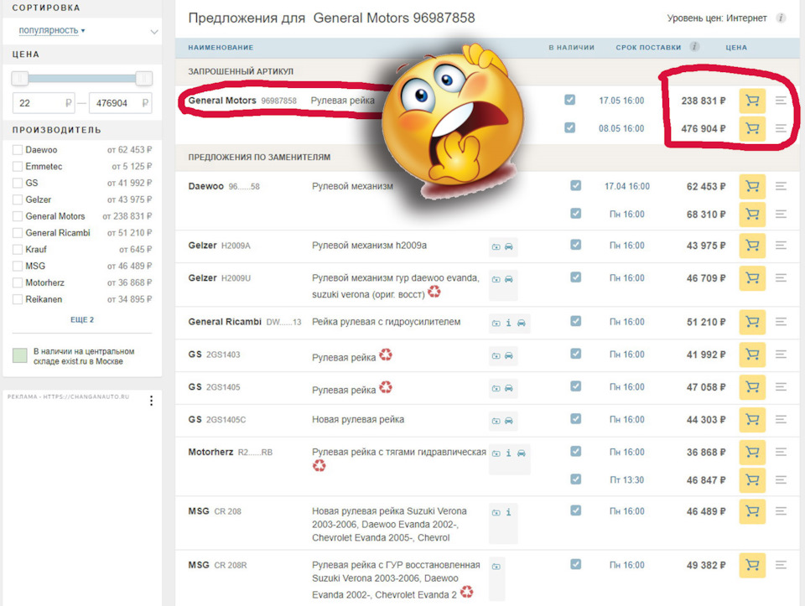Enable General Motors manufacturer filter
805x606 pixels.
[18, 216]
